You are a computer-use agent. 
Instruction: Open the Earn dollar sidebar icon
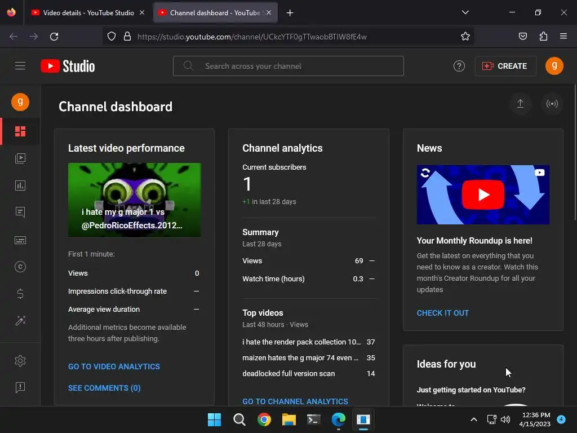click(20, 293)
